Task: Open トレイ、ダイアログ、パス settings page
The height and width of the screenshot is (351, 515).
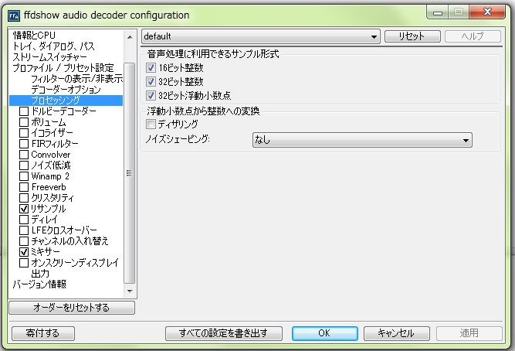Action: tap(53, 46)
